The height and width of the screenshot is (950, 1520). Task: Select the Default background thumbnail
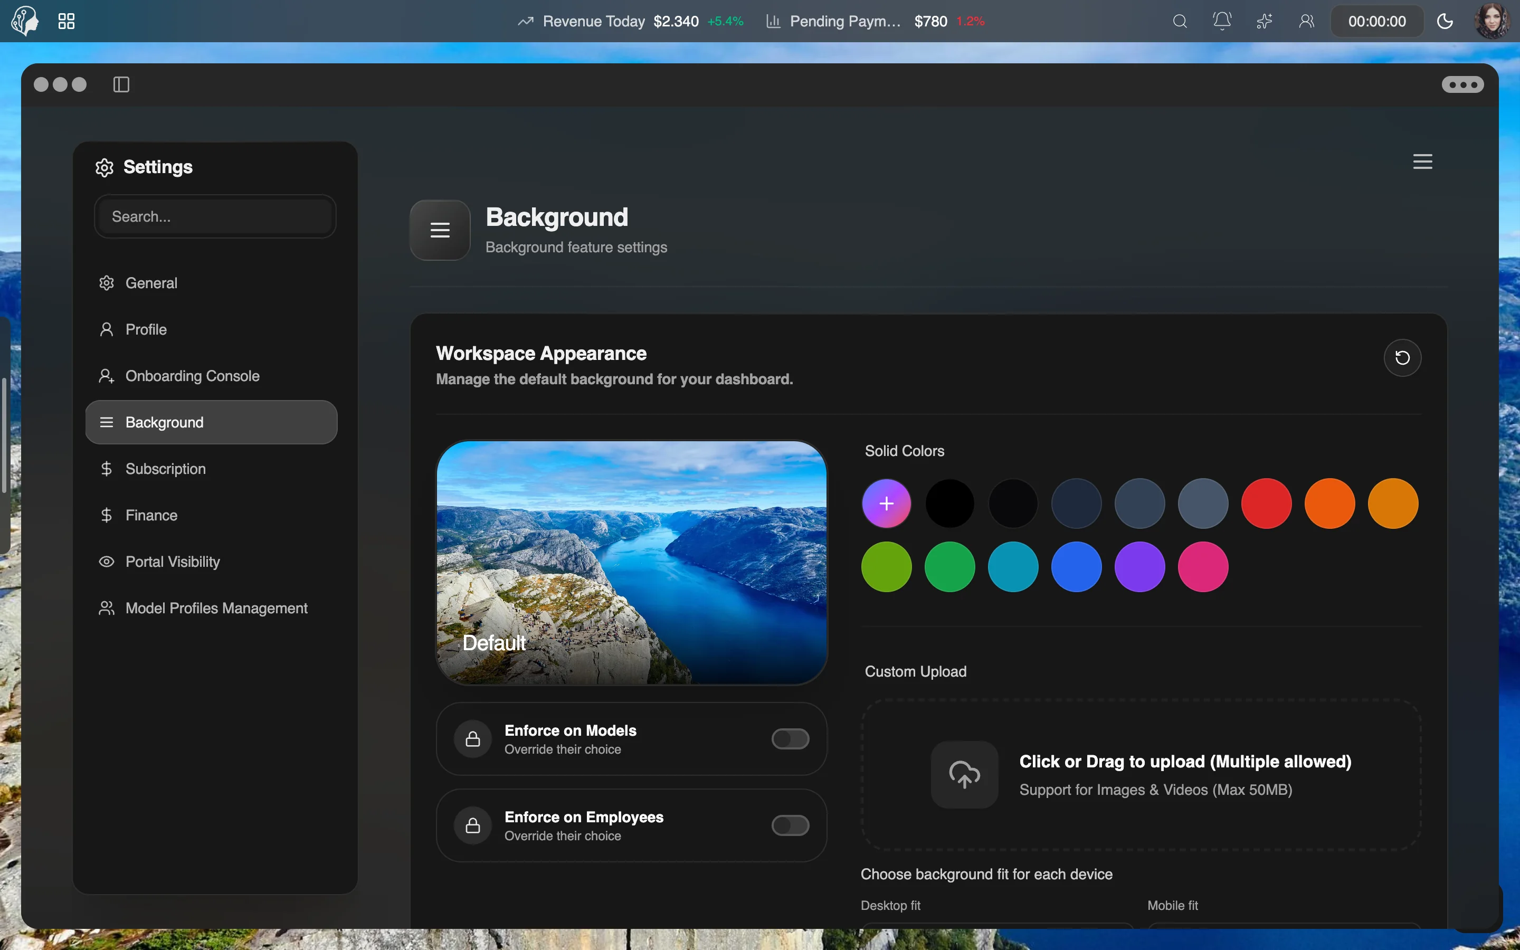coord(631,562)
